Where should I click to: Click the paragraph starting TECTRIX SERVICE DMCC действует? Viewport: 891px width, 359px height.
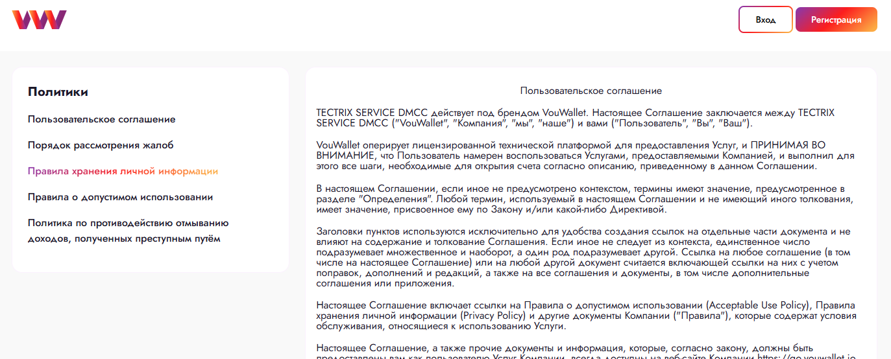coord(576,118)
